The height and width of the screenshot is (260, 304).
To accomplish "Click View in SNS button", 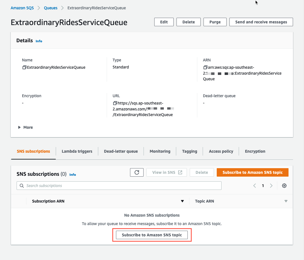I will [167, 172].
